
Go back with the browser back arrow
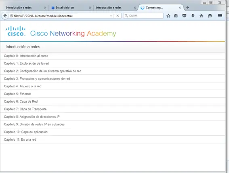pos(5,16)
